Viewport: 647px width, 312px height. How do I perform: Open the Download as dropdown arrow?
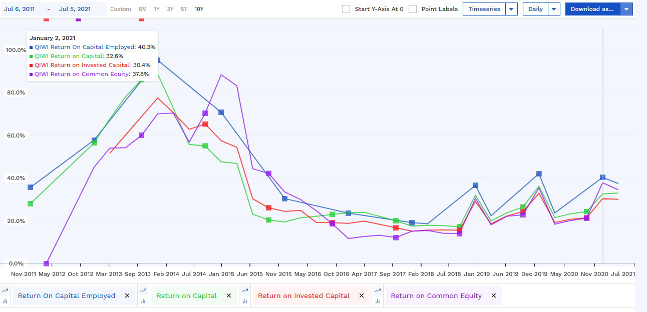626,9
